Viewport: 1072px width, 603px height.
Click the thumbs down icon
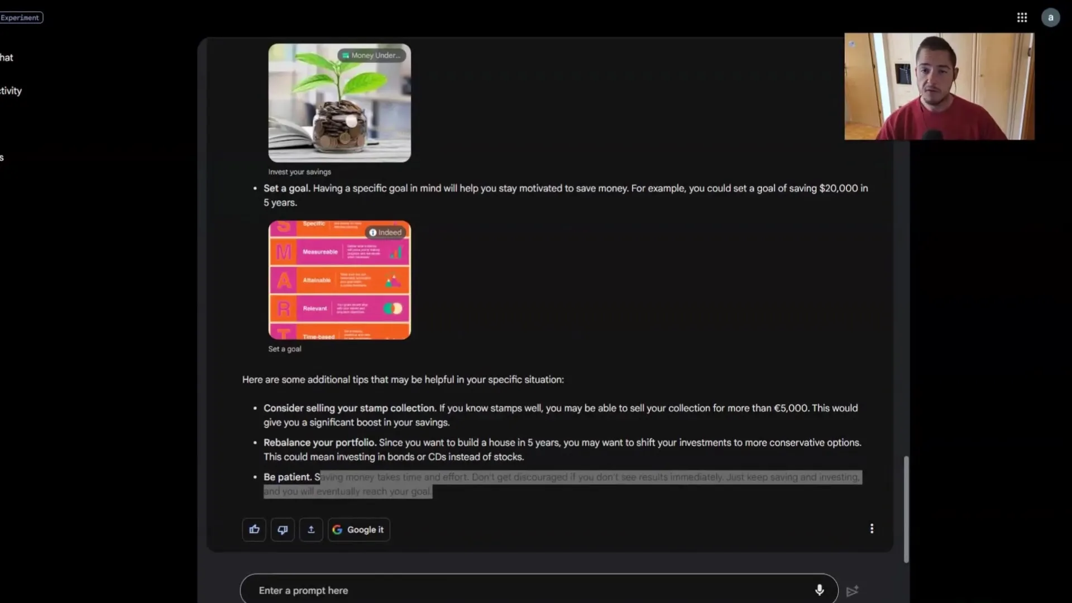[x=283, y=529]
